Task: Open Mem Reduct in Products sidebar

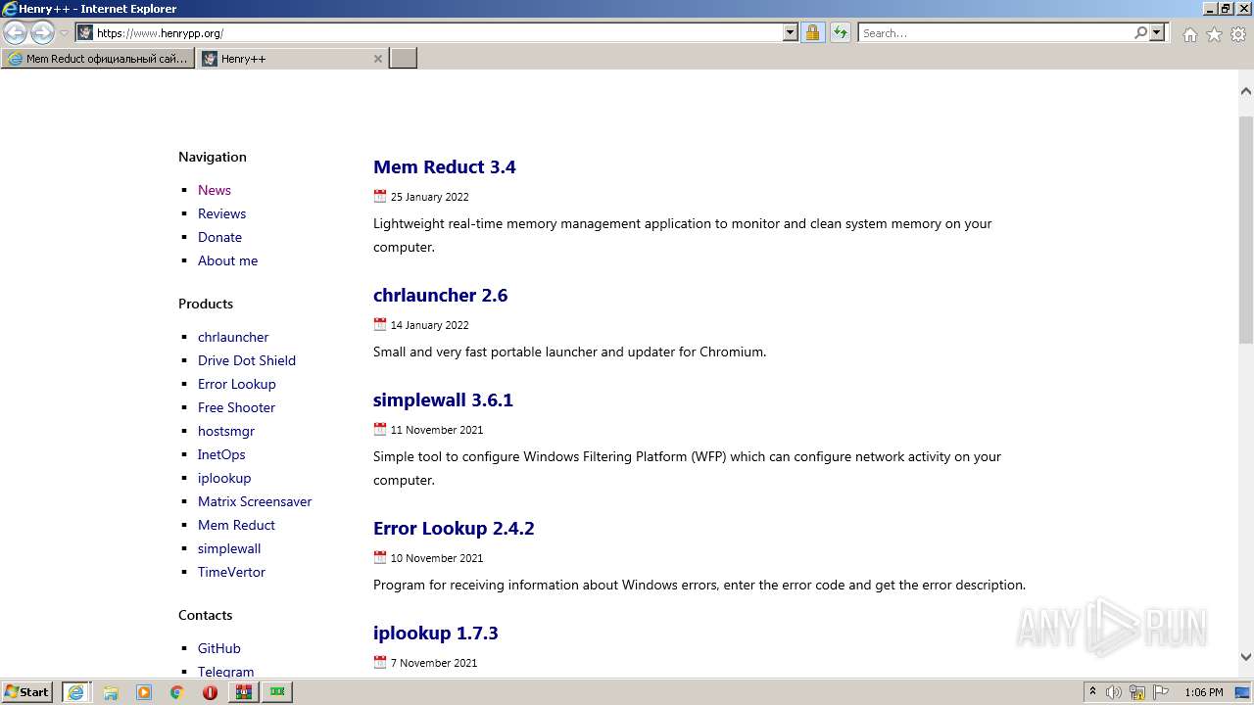Action: click(x=236, y=525)
